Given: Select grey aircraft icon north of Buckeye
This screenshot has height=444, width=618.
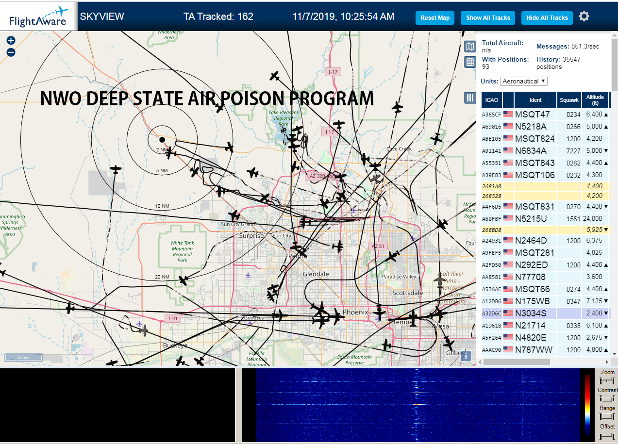Looking at the screenshot, I should [x=143, y=330].
